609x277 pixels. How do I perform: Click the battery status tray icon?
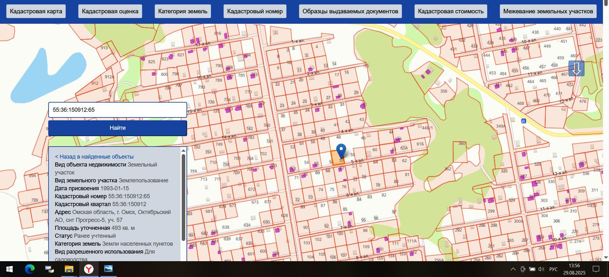pyautogui.click(x=532, y=269)
